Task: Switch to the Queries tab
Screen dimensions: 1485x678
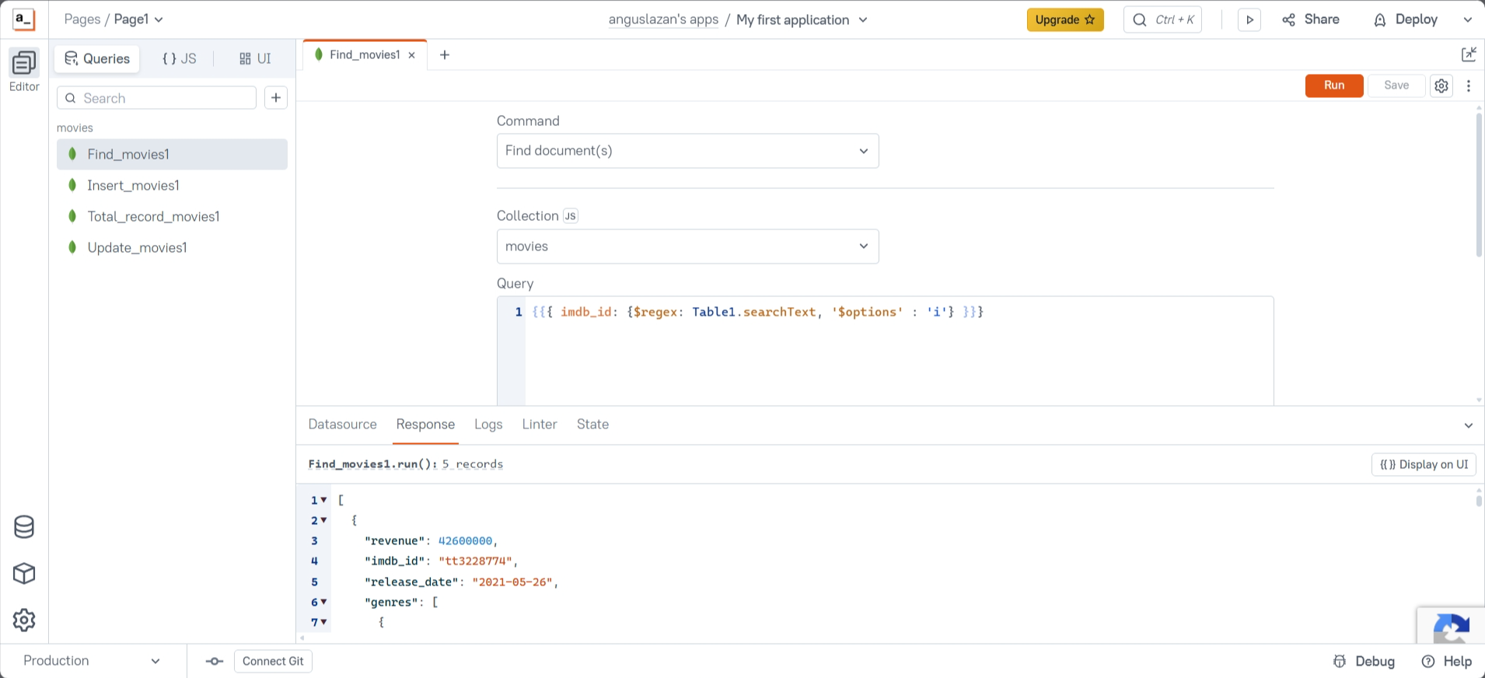Action: click(x=97, y=59)
